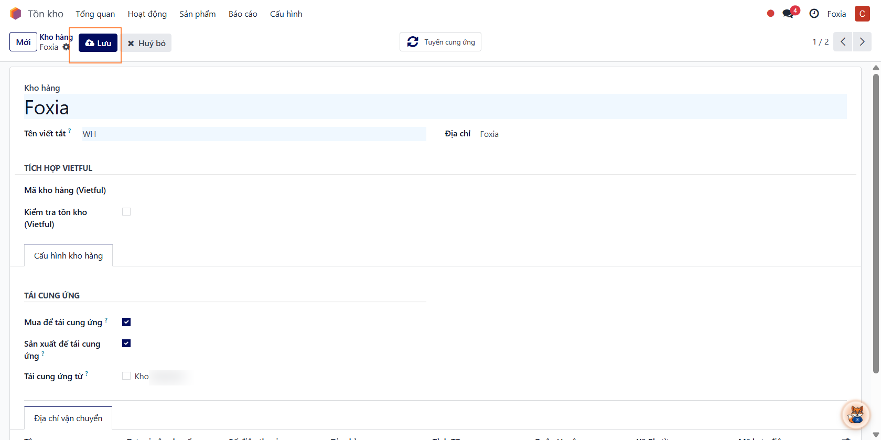The width and height of the screenshot is (881, 440).
Task: Go to the previous warehouse record arrow
Action: (x=843, y=42)
